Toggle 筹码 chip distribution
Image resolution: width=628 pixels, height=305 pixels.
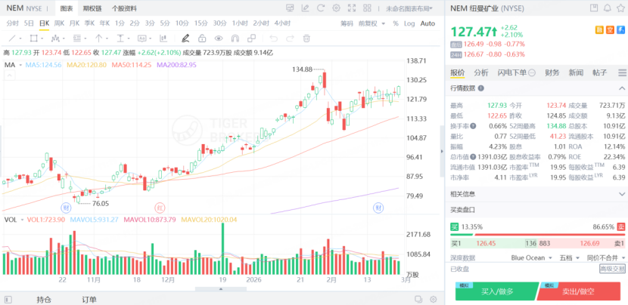click(347, 23)
